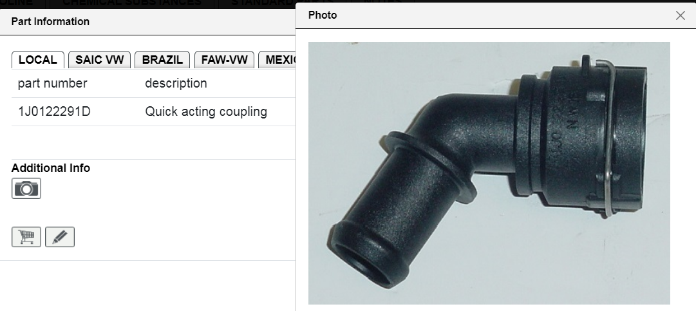Click the Additional Info heading
Image resolution: width=696 pixels, height=311 pixels.
pyautogui.click(x=51, y=168)
